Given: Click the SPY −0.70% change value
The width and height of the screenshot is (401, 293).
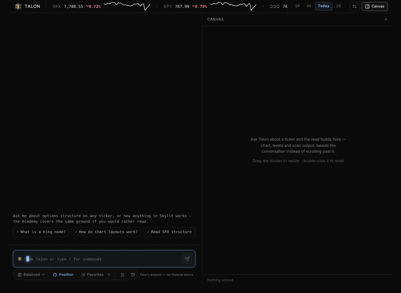Looking at the screenshot, I should pos(199,7).
